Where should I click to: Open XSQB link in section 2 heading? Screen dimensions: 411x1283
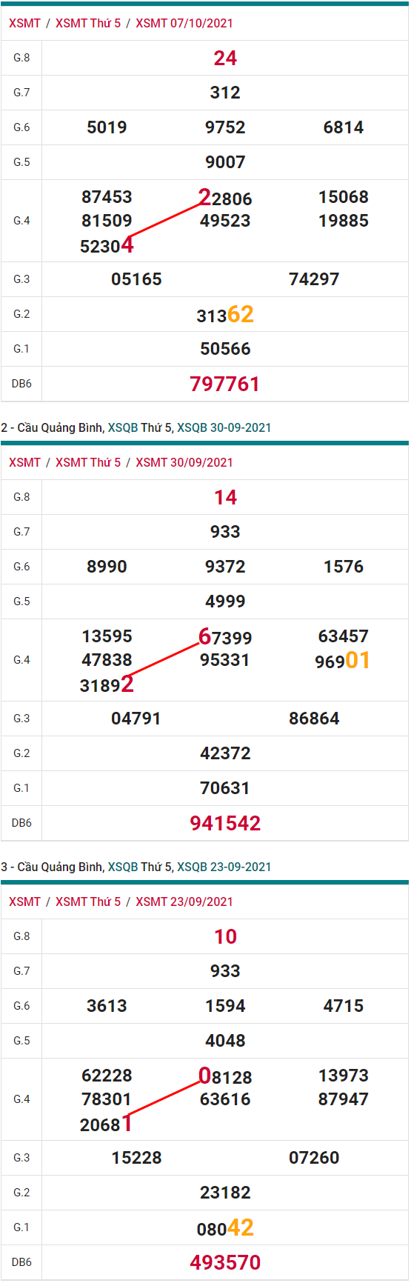click(x=123, y=427)
